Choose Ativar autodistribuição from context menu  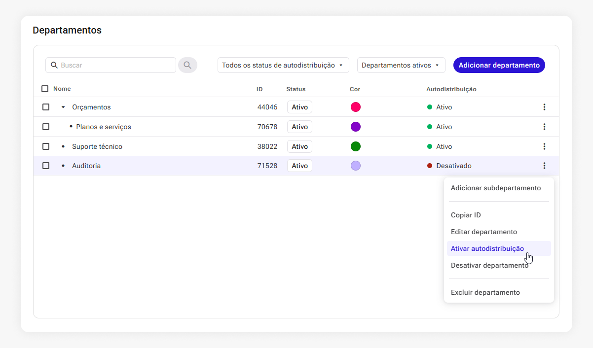click(x=487, y=248)
